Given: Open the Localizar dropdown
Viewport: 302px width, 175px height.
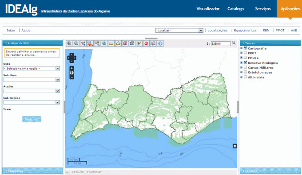Looking at the screenshot, I should coord(179,31).
